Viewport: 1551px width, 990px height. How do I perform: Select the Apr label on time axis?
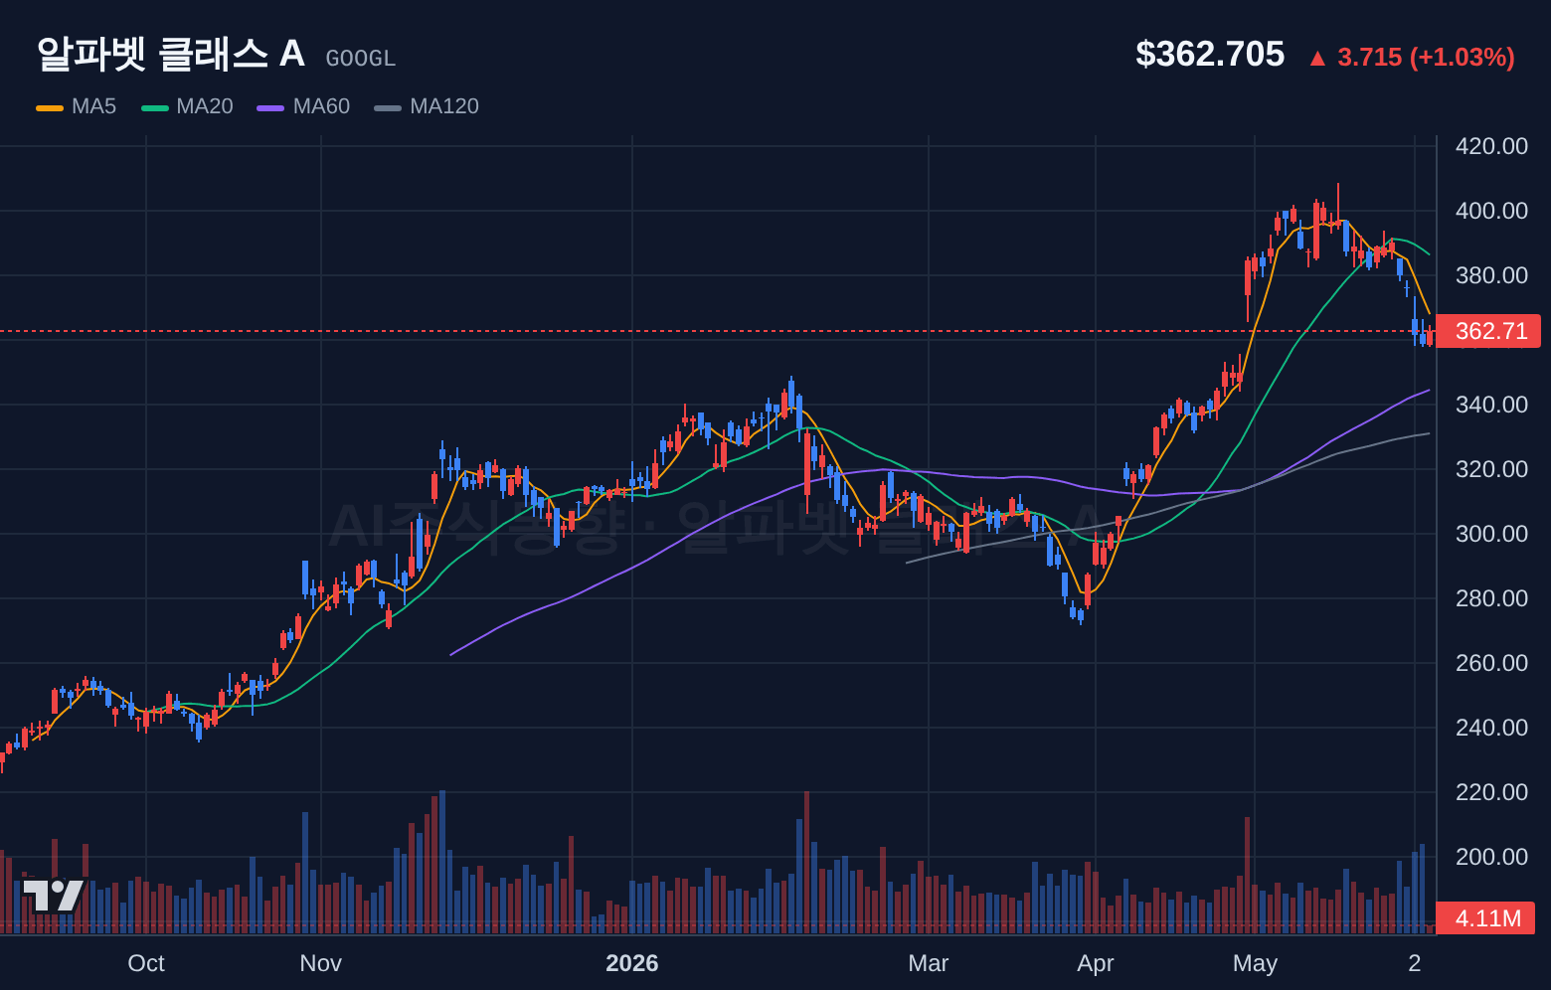click(x=1096, y=963)
